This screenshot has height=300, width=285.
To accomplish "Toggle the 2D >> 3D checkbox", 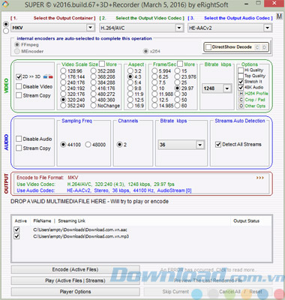I will [x=19, y=76].
